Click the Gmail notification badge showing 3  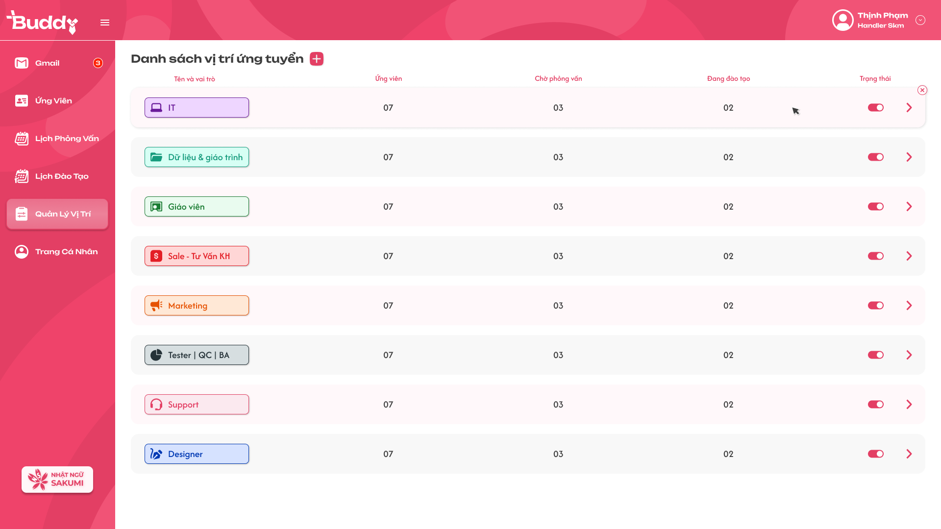click(x=98, y=63)
